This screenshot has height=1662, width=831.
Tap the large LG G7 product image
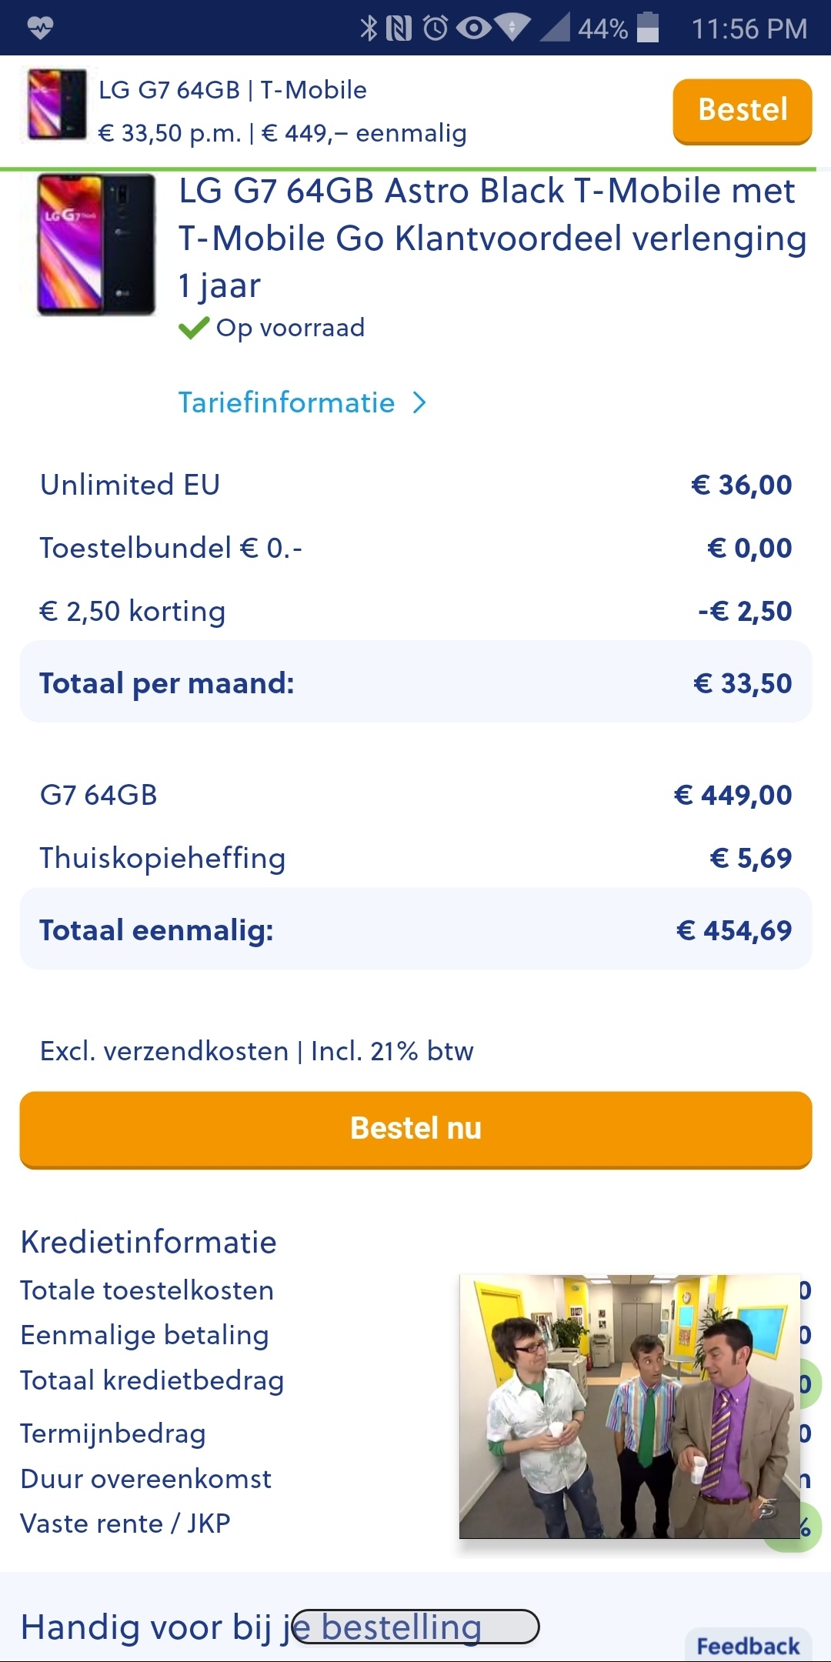[x=96, y=245]
